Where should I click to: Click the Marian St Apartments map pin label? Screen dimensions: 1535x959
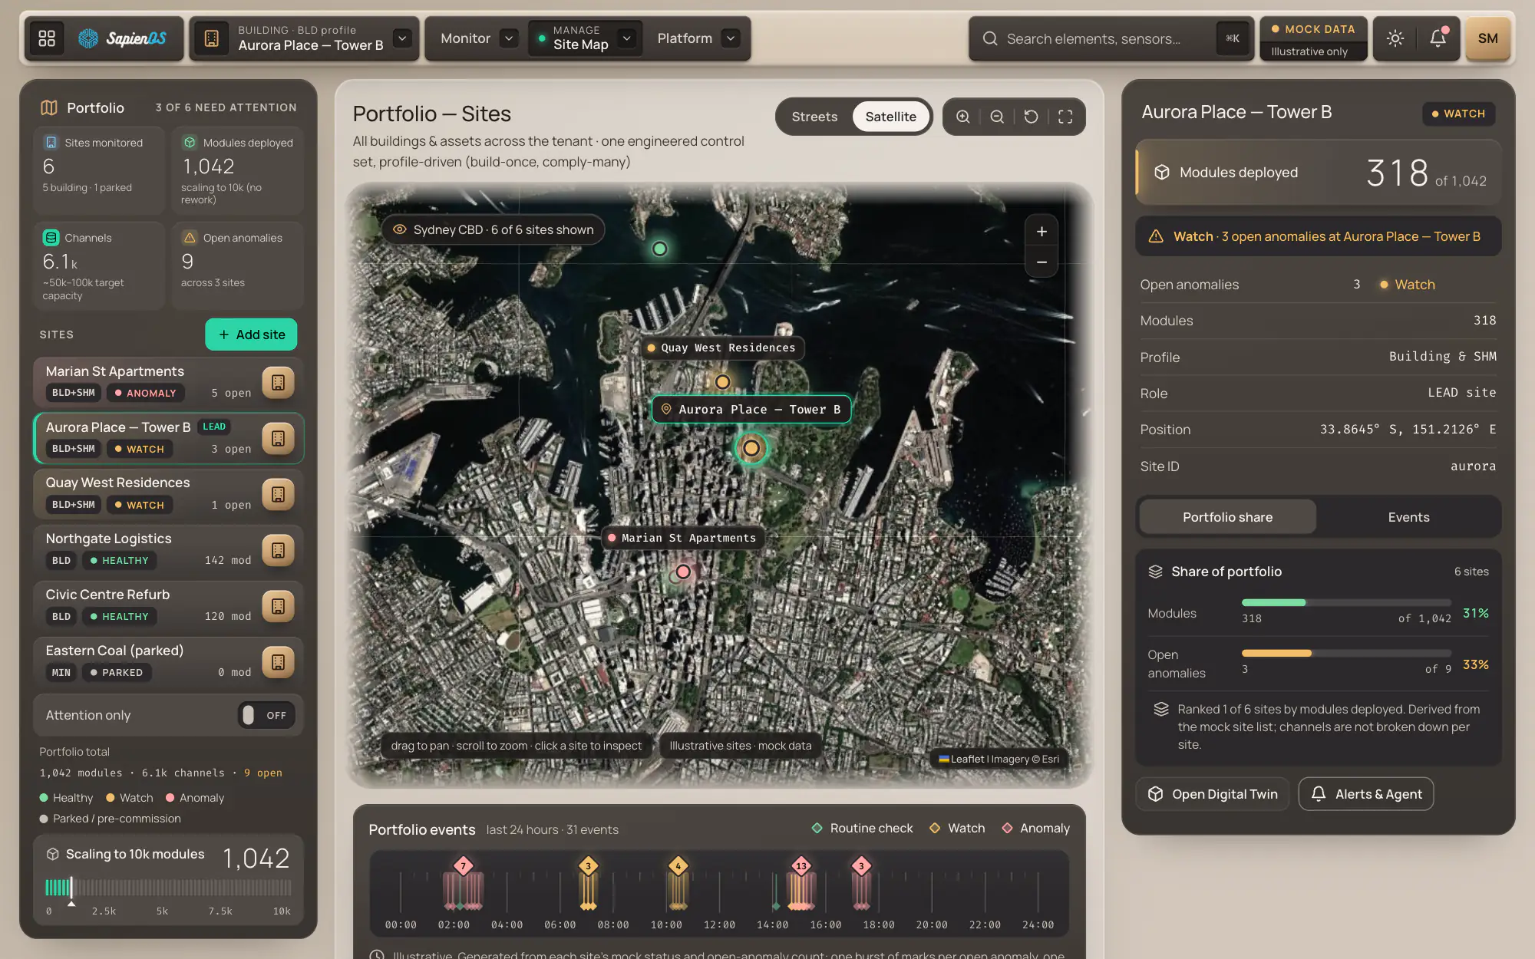tap(682, 538)
